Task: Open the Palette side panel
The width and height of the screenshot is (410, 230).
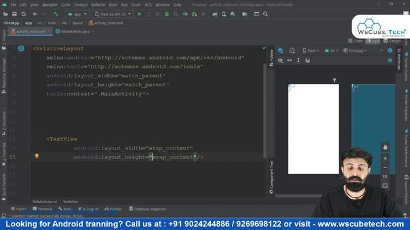Action: point(272,57)
